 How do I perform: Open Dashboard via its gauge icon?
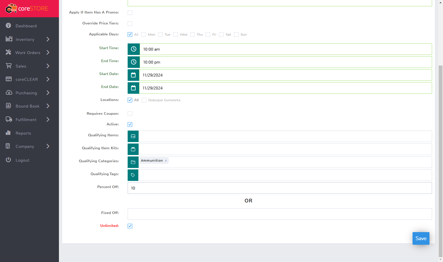[8, 26]
